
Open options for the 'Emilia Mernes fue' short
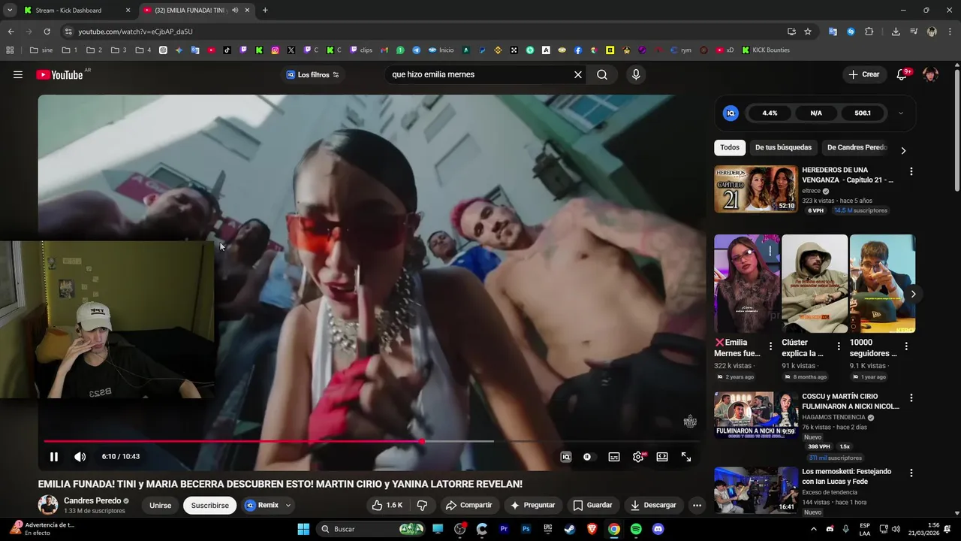(770, 346)
